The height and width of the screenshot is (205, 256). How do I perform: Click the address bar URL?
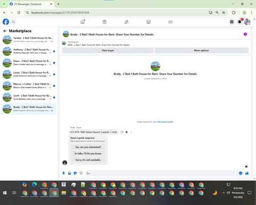60,13
